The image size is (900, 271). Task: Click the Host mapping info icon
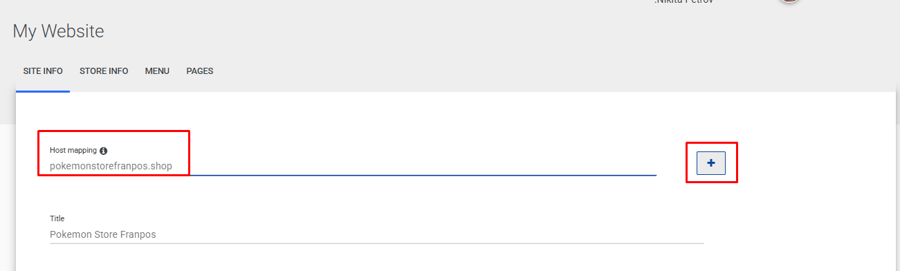point(104,151)
